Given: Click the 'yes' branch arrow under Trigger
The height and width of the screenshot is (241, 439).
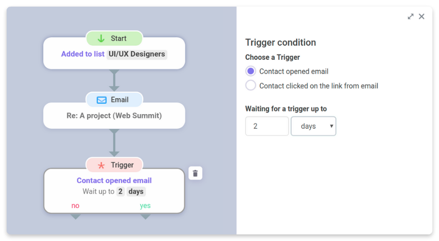Looking at the screenshot, I should tap(145, 216).
